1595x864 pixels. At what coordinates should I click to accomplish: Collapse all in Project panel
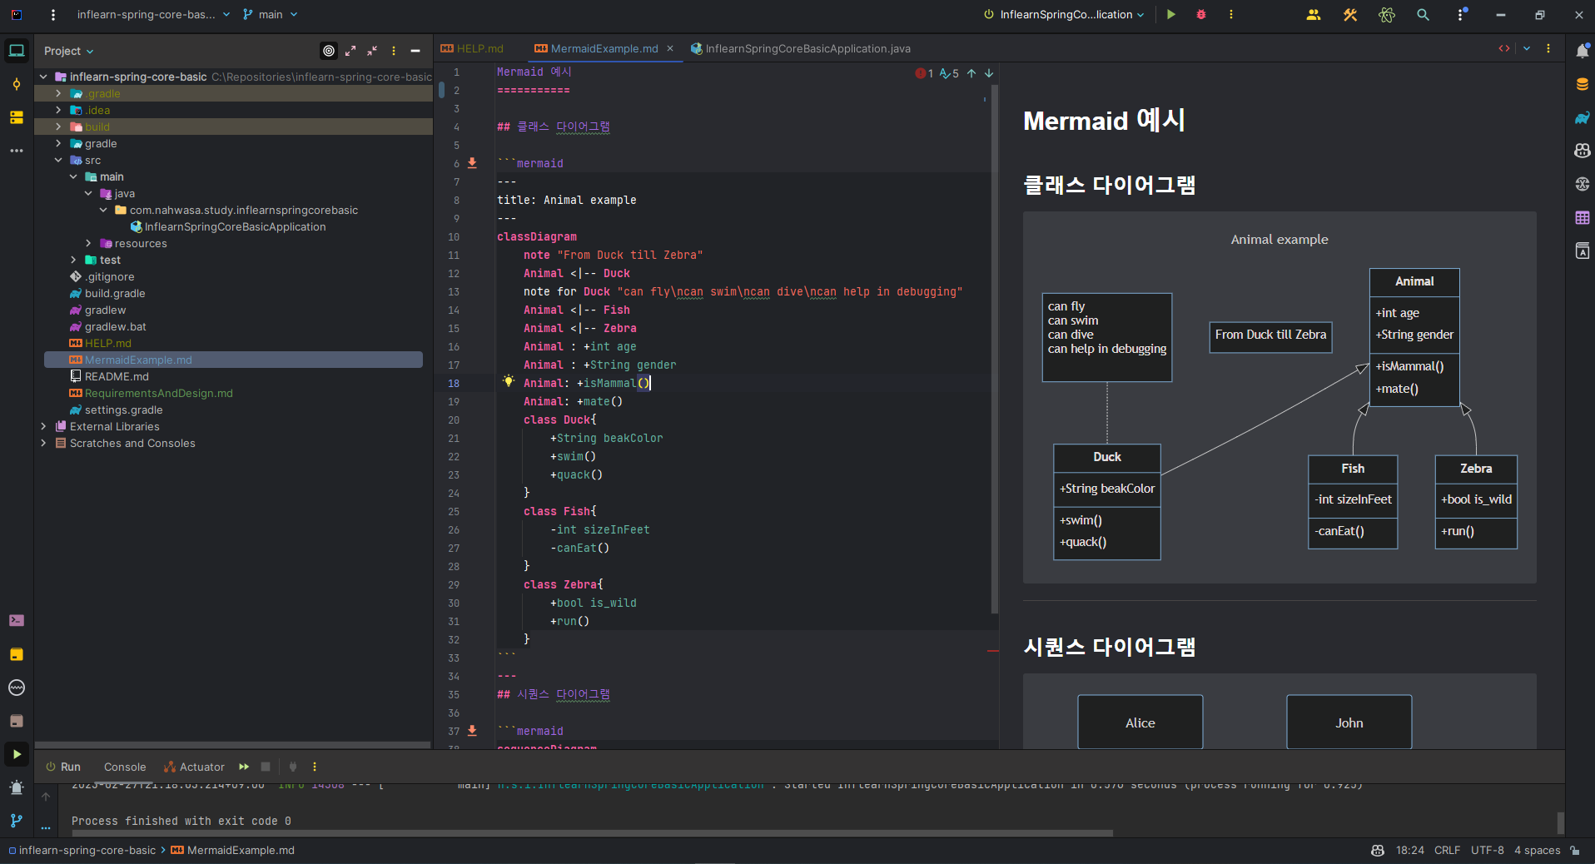click(372, 51)
